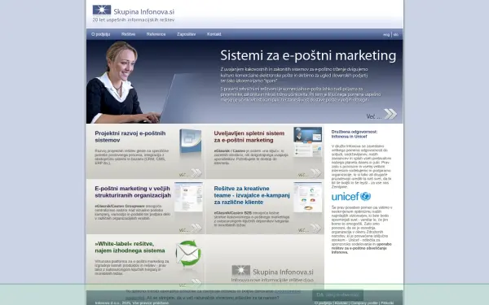Image resolution: width=489 pixels, height=305 pixels.
Task: Click the Skupina Infonova.si logo in header
Action: pos(133,11)
